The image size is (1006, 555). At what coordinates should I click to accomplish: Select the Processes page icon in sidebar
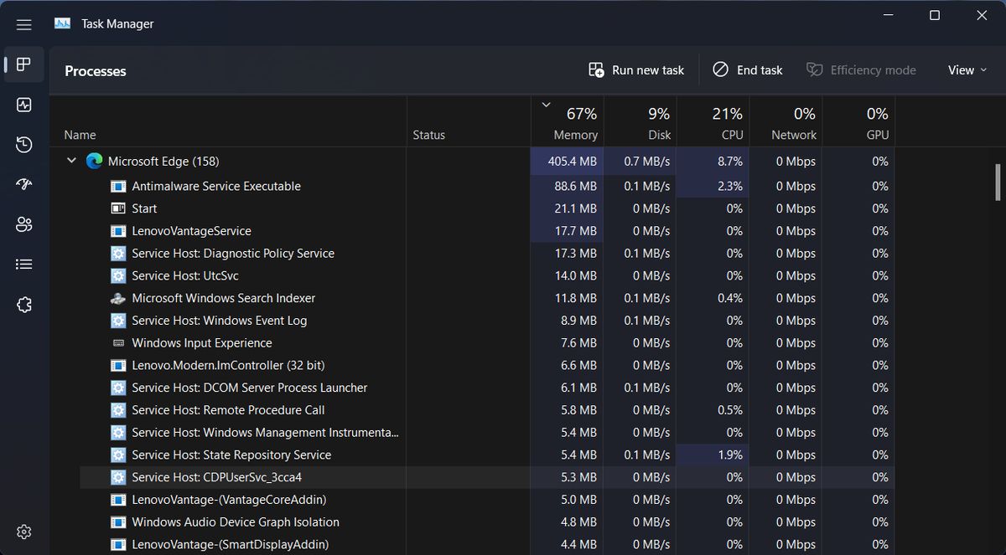click(x=23, y=64)
